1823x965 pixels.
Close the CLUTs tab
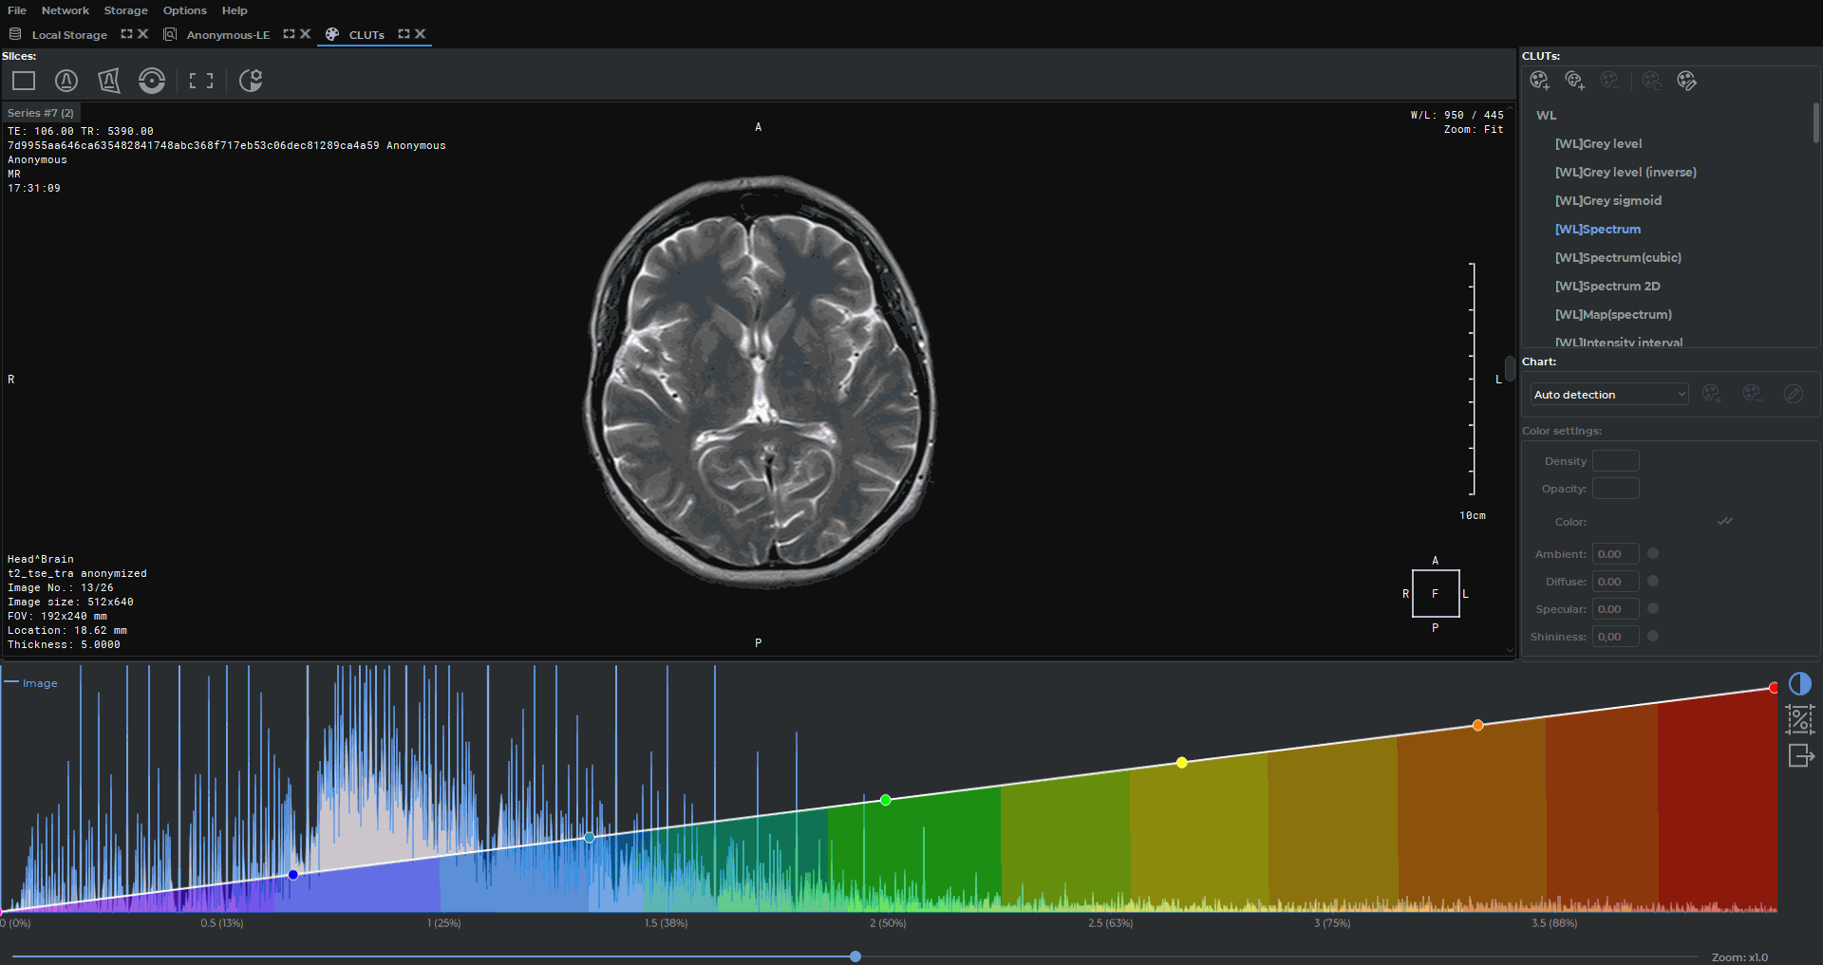421,34
